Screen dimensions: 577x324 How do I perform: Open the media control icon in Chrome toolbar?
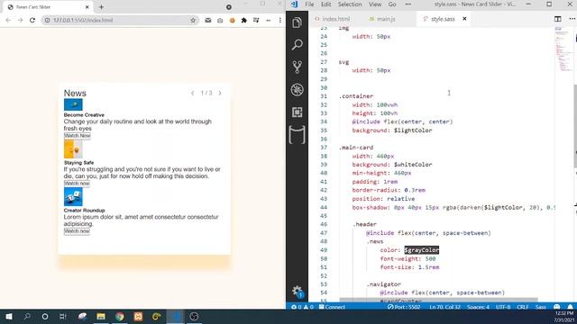tap(256, 20)
